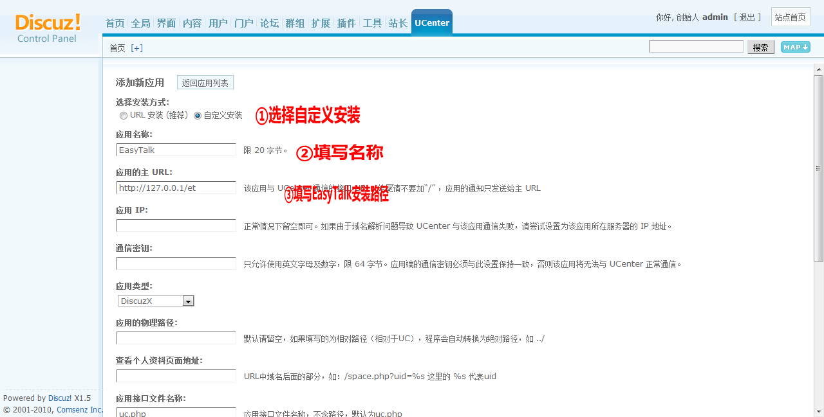The height and width of the screenshot is (417, 824).
Task: Open the 门户 menu
Action: [243, 23]
